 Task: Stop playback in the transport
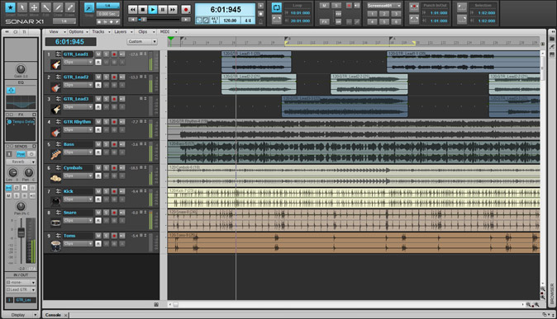click(142, 10)
